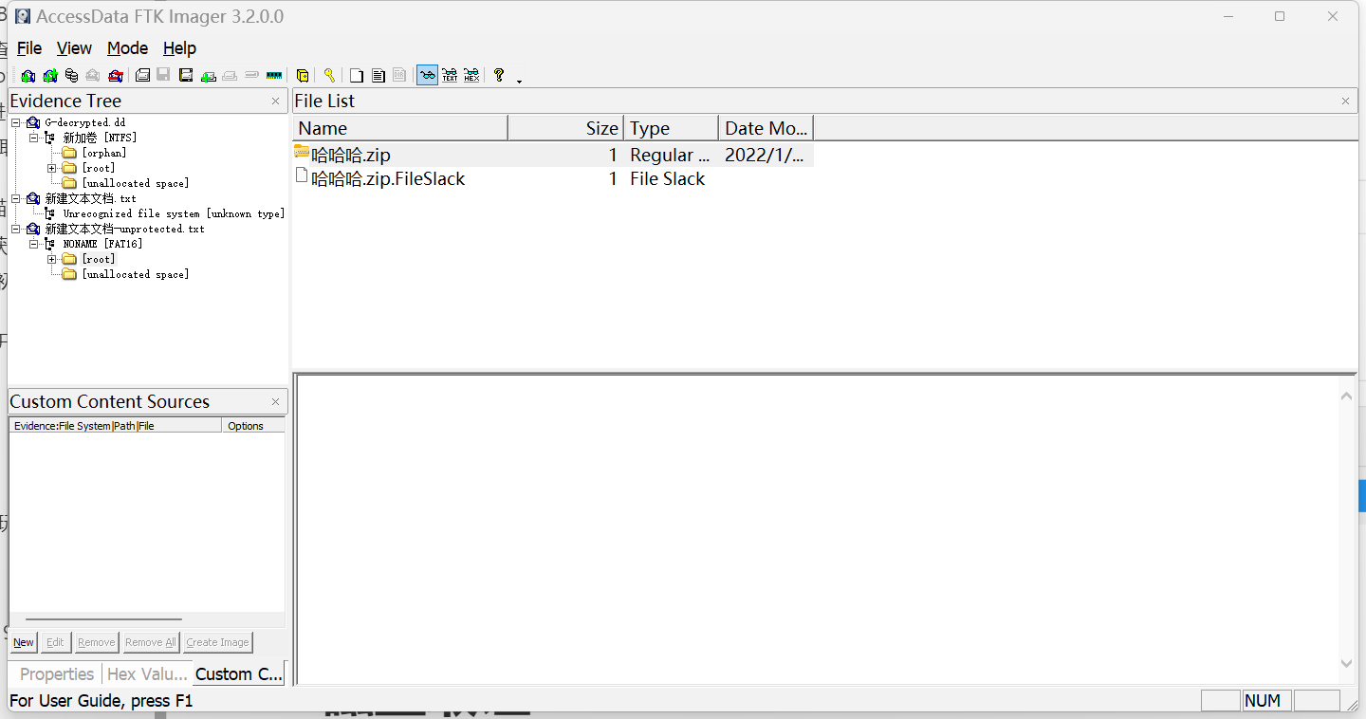Click the grayed Verify Drive/Image icon
Viewport: 1366px width, 719px height.
(251, 76)
